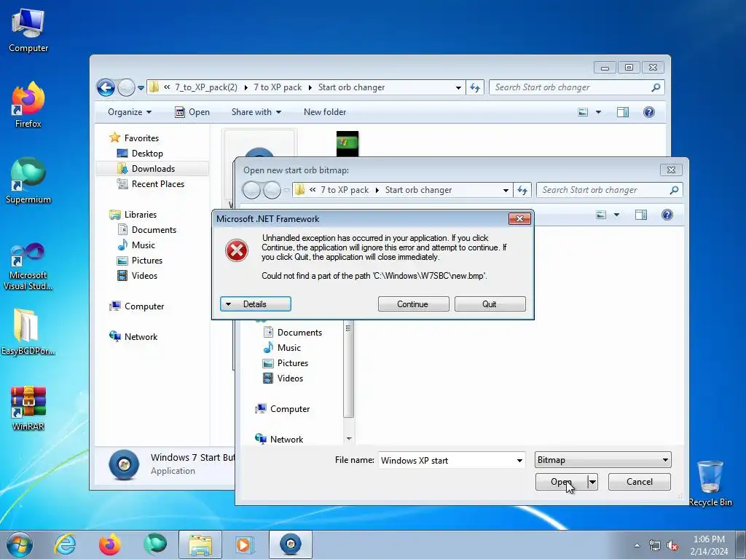Open help in the open bitmap dialog
The height and width of the screenshot is (559, 746).
click(x=667, y=215)
